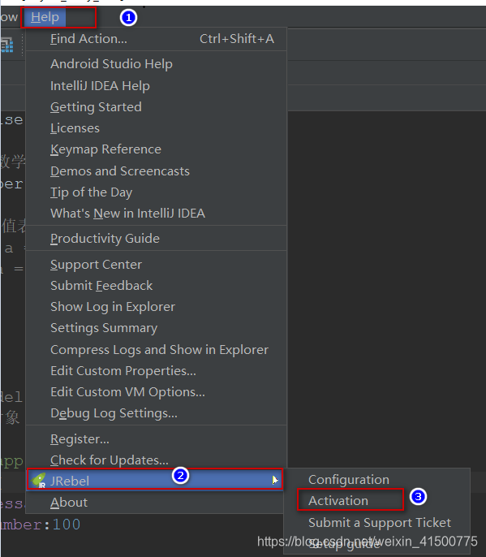
Task: Select Check for Updates...
Action: (157, 460)
